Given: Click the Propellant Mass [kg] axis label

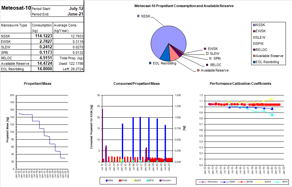Looking at the screenshot, I should (7, 130).
